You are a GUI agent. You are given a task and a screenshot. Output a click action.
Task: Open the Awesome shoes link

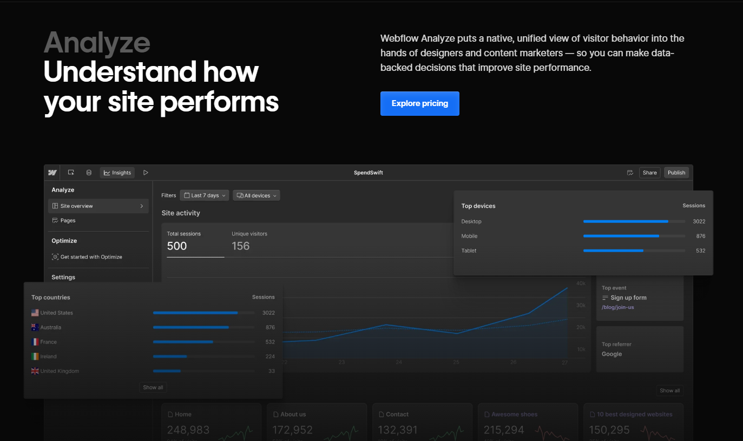[514, 414]
